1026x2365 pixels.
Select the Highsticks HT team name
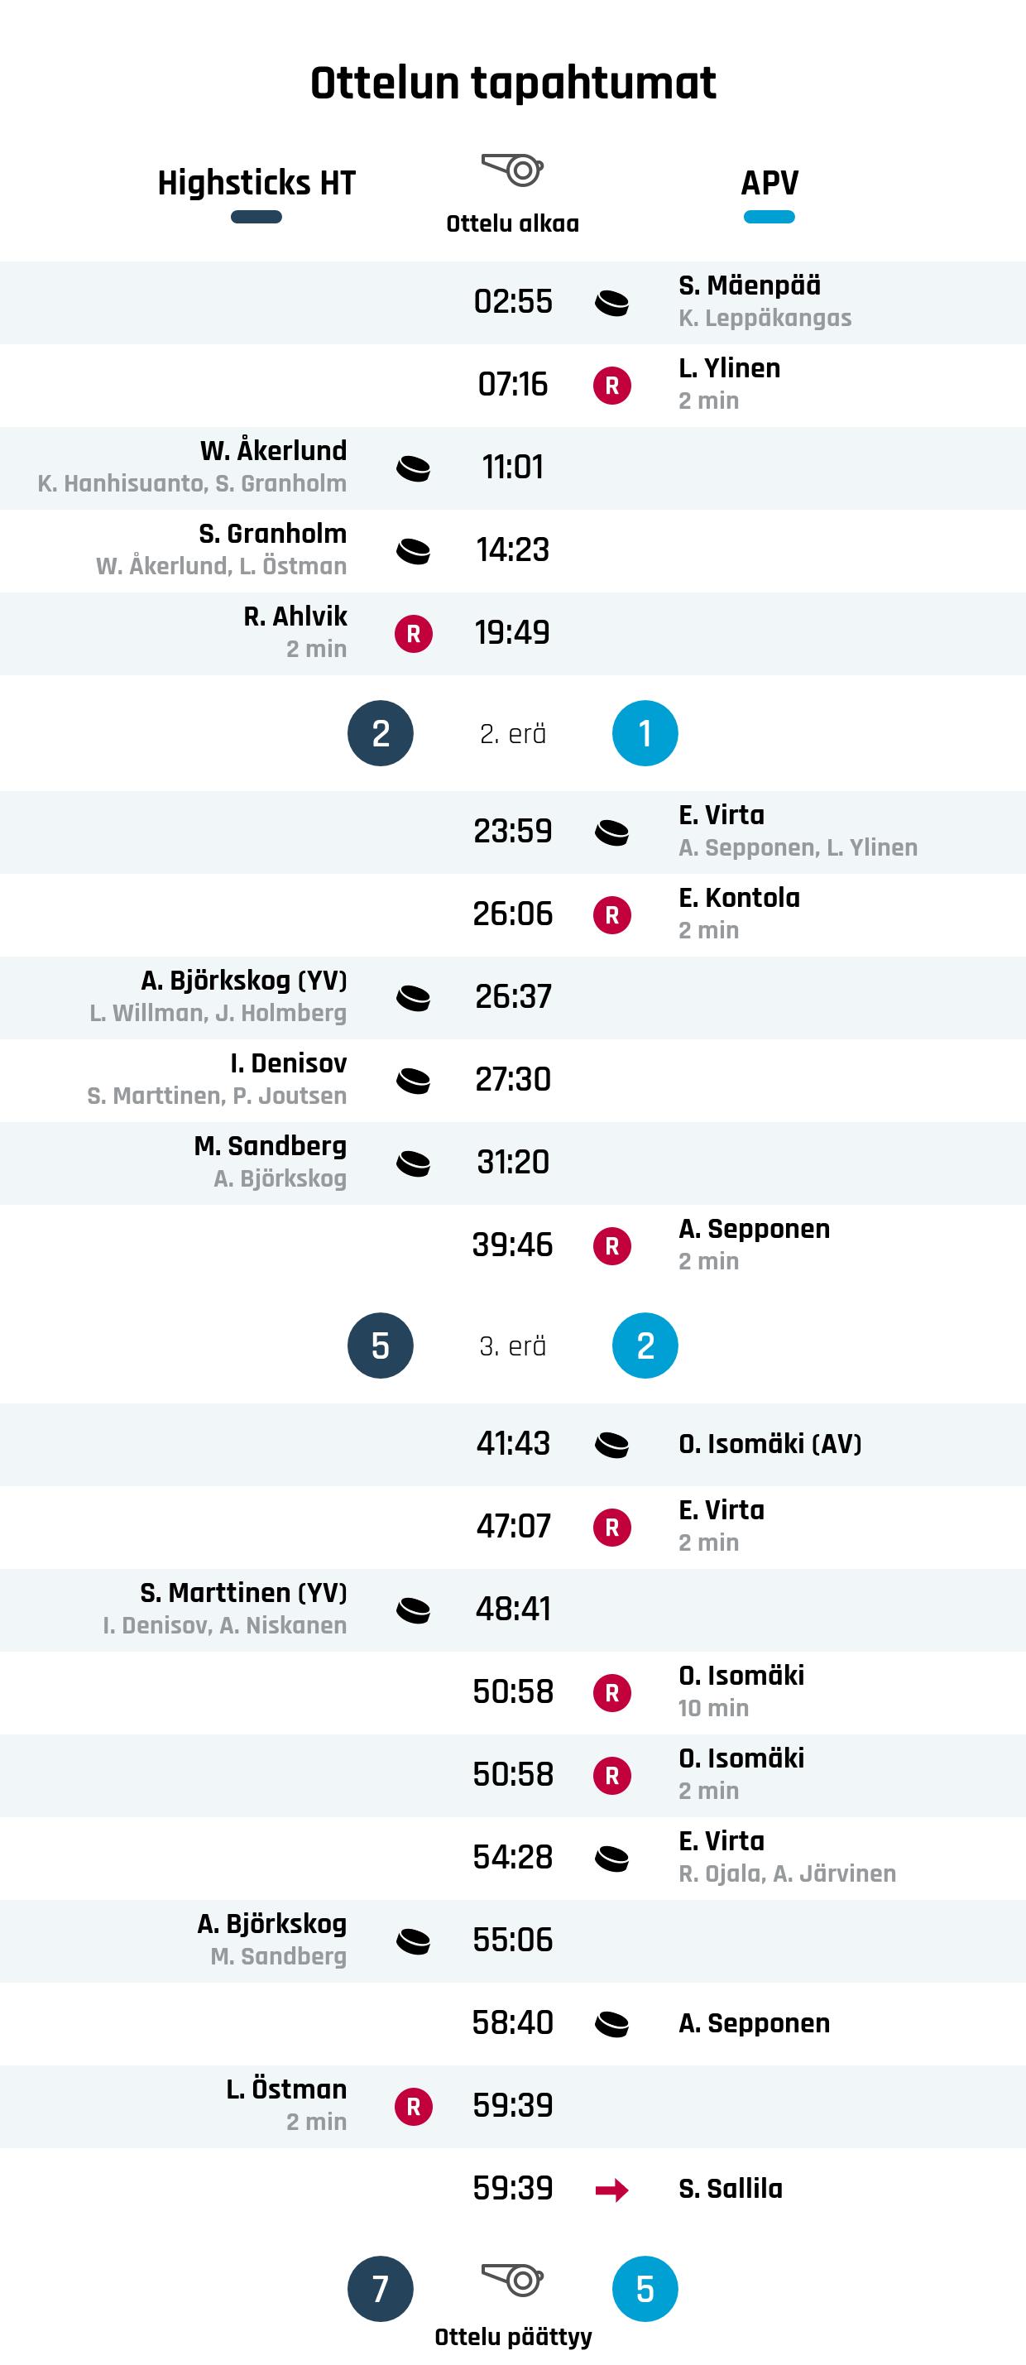(x=256, y=183)
